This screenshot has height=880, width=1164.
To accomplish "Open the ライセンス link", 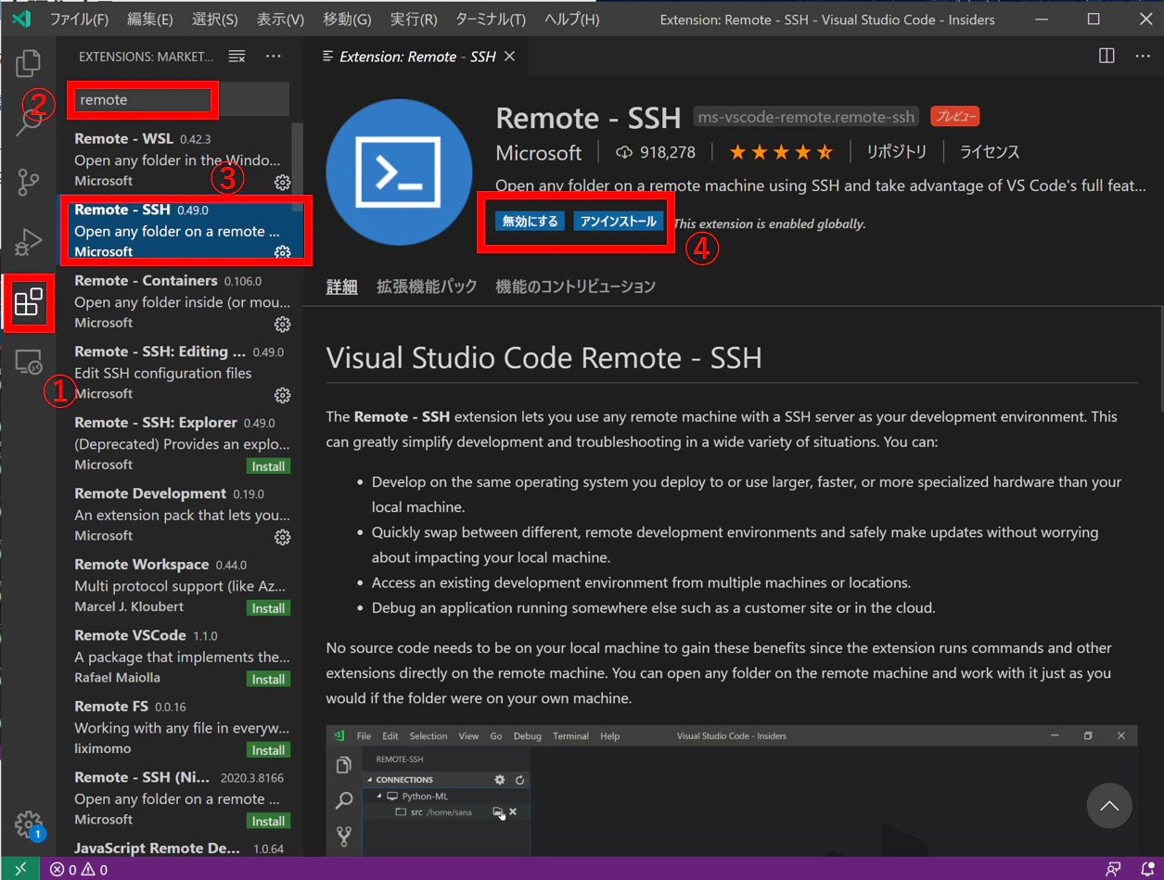I will [989, 152].
